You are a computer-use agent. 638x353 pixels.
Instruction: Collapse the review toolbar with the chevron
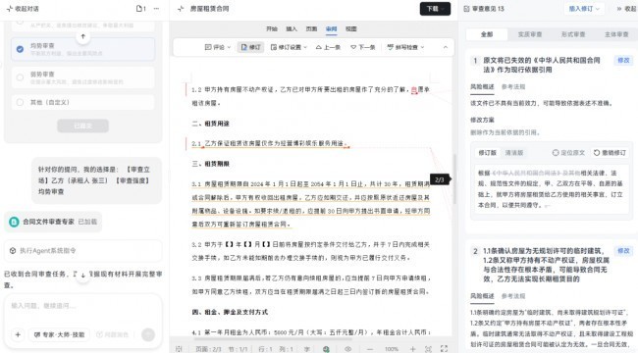pyautogui.click(x=446, y=47)
